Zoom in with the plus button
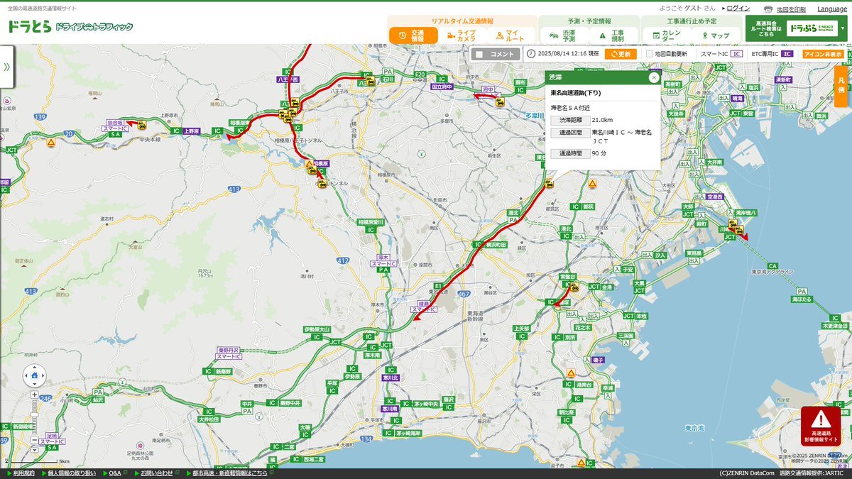This screenshot has height=479, width=852. [x=34, y=395]
